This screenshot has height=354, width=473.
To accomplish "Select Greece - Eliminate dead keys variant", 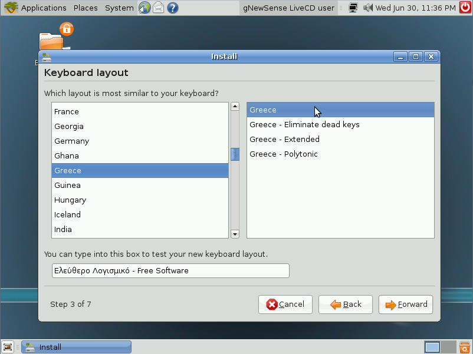I will 340,125.
